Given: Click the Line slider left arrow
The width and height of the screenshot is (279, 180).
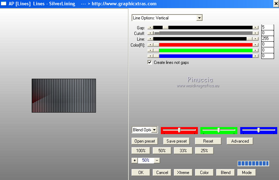Looking at the screenshot, I should tap(150, 39).
